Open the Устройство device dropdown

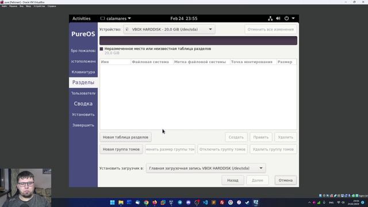pos(169,29)
